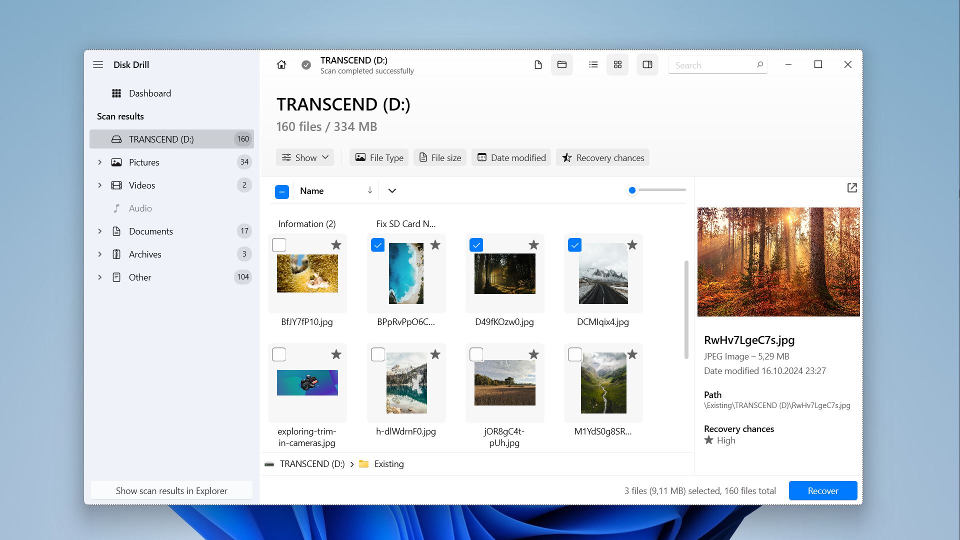Click the search magnifier icon

[759, 64]
